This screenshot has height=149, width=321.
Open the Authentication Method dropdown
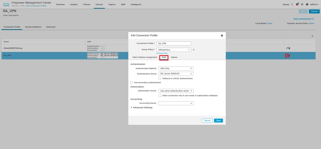[176, 69]
